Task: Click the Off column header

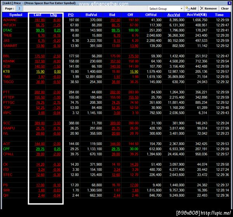Action: [130, 15]
